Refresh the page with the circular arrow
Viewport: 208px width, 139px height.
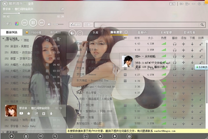79,33
